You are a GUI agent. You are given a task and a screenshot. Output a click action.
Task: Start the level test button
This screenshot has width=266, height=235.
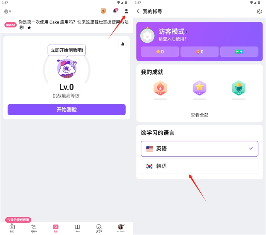[x=66, y=109]
